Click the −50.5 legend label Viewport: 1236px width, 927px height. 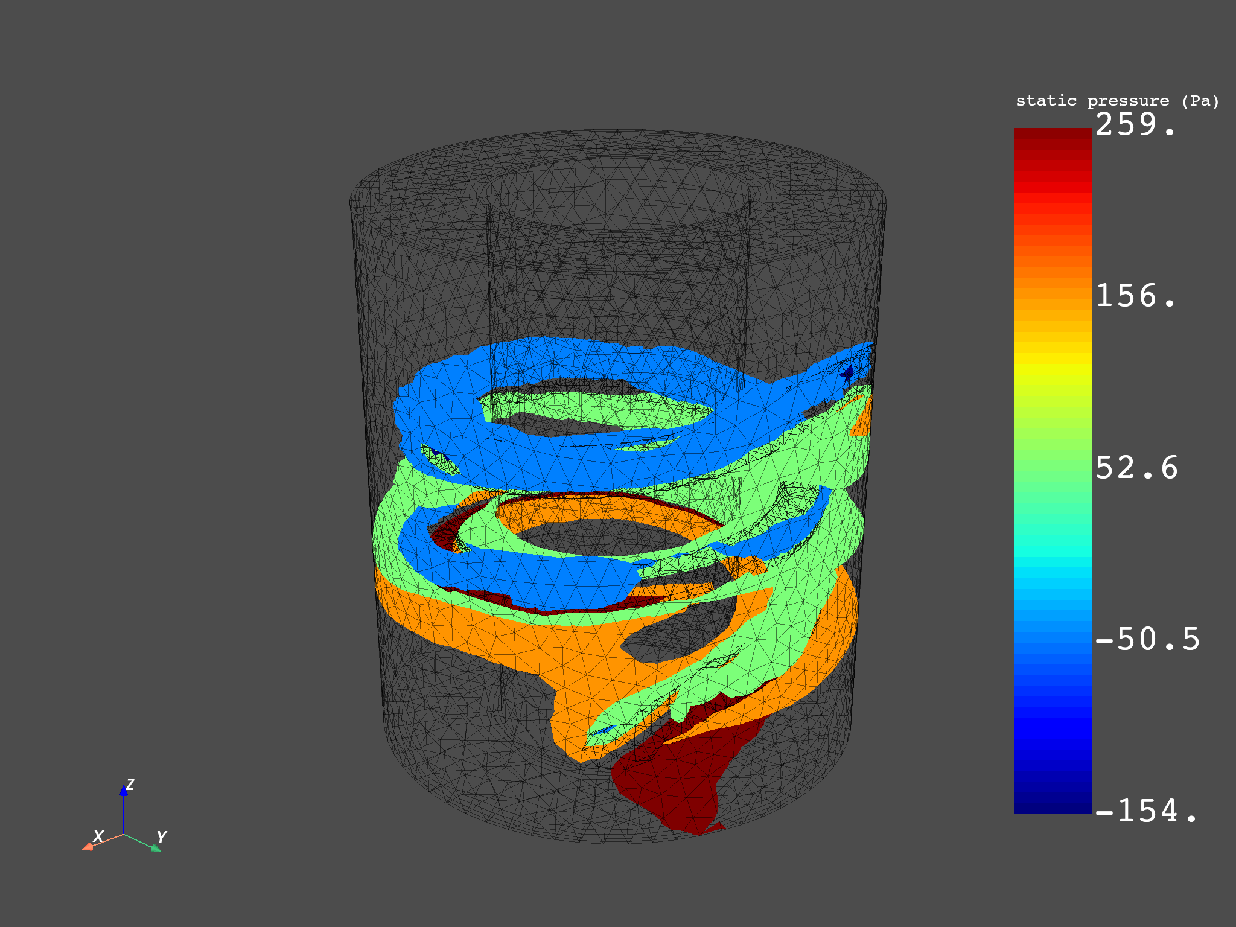click(1147, 639)
